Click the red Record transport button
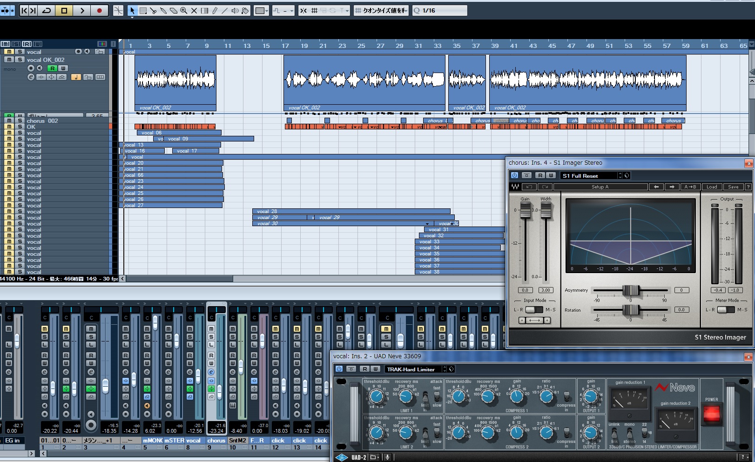Viewport: 755px width, 462px height. (x=99, y=10)
